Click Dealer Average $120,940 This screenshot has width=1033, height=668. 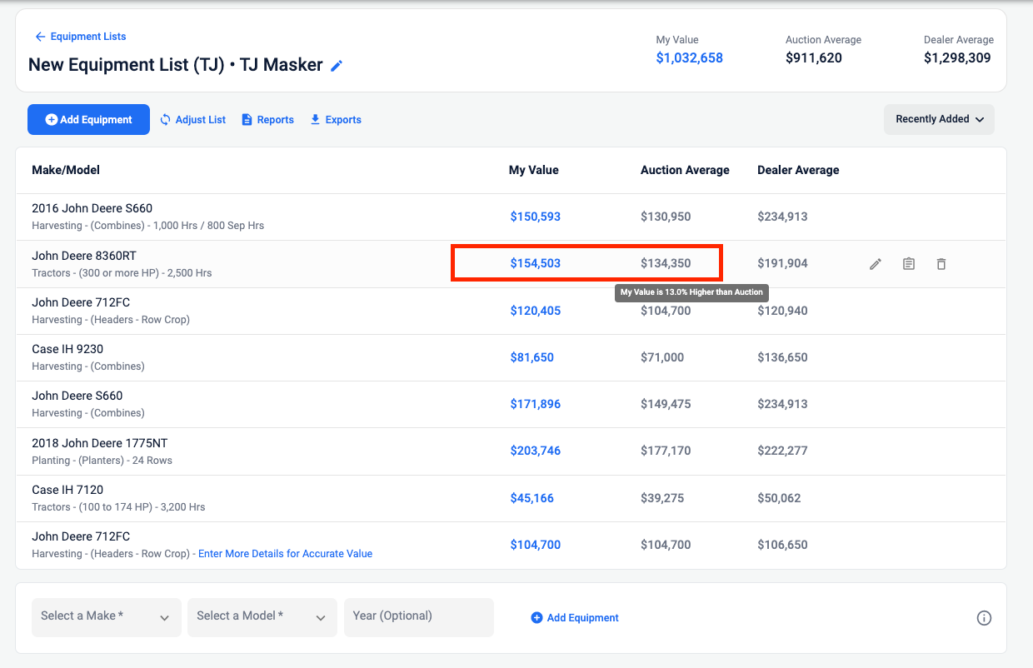782,311
